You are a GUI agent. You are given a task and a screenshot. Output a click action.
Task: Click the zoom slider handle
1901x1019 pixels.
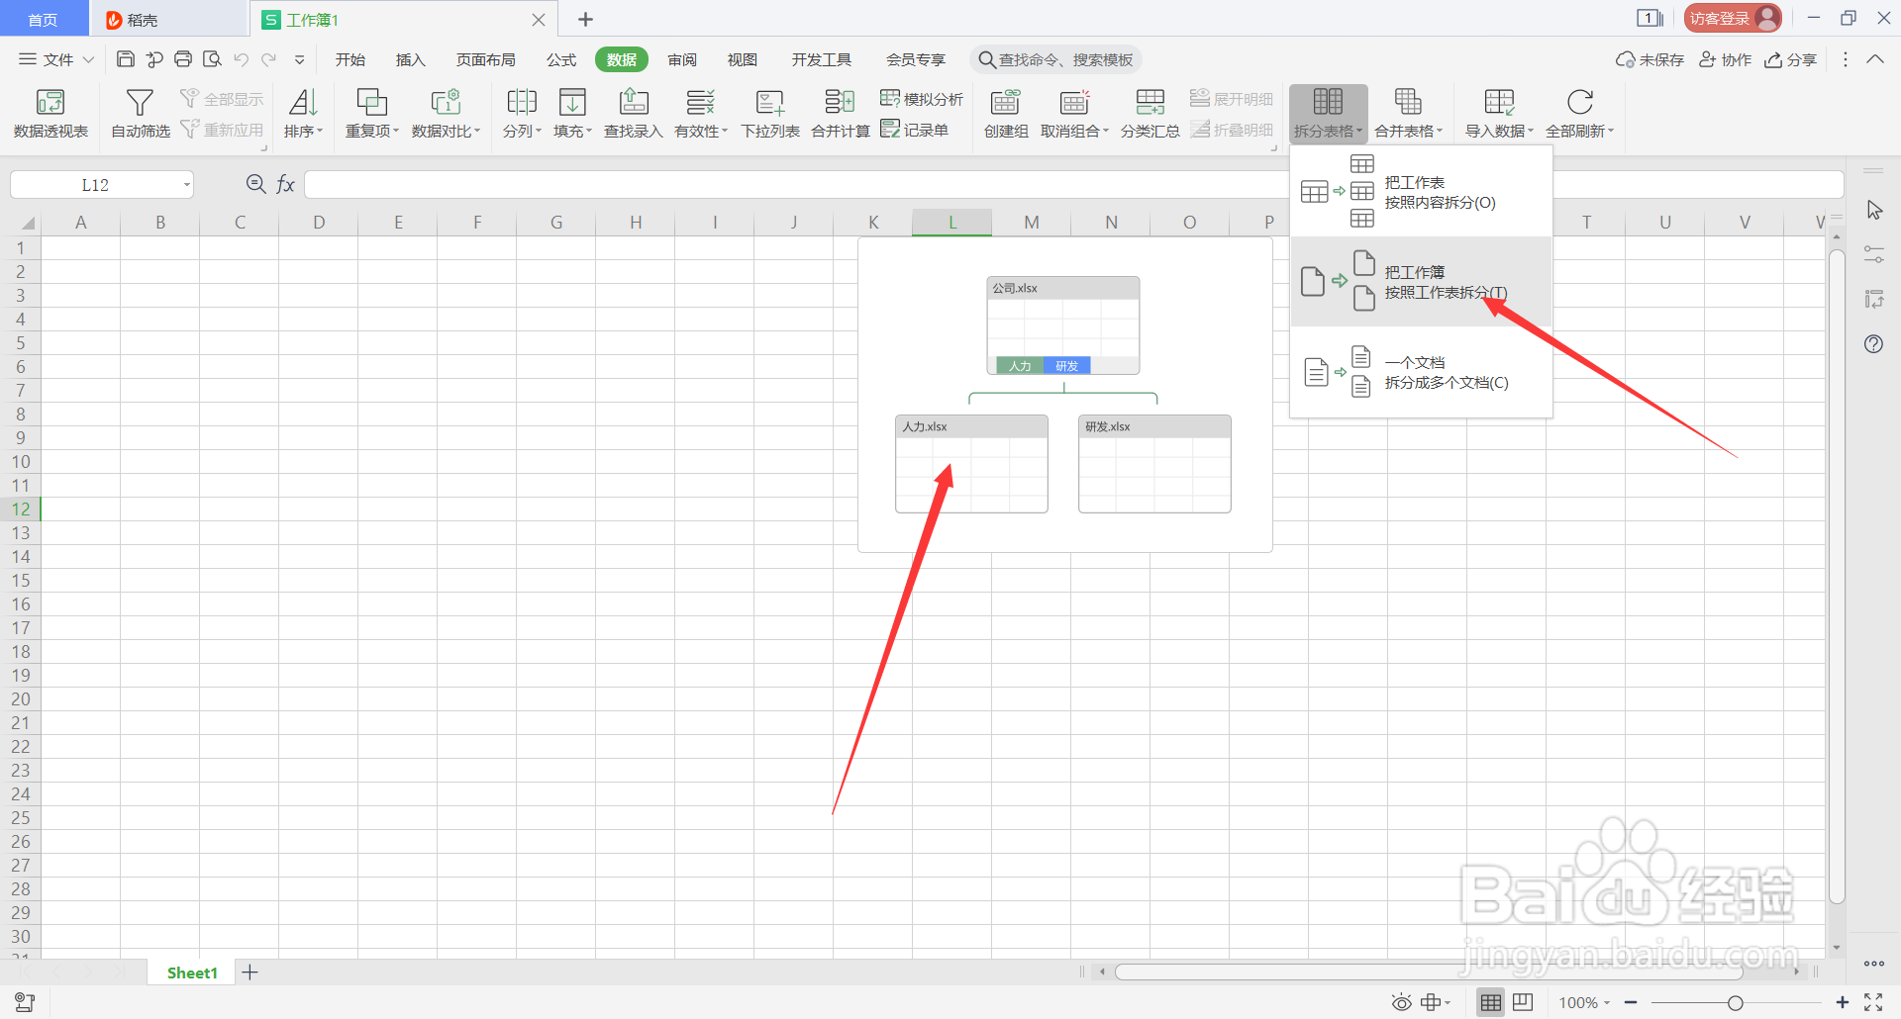point(1735,1003)
